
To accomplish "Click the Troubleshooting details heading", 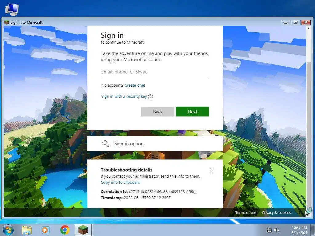I will (x=126, y=170).
